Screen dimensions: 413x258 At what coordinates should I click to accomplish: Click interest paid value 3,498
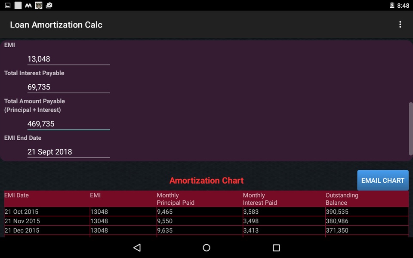[251, 221]
